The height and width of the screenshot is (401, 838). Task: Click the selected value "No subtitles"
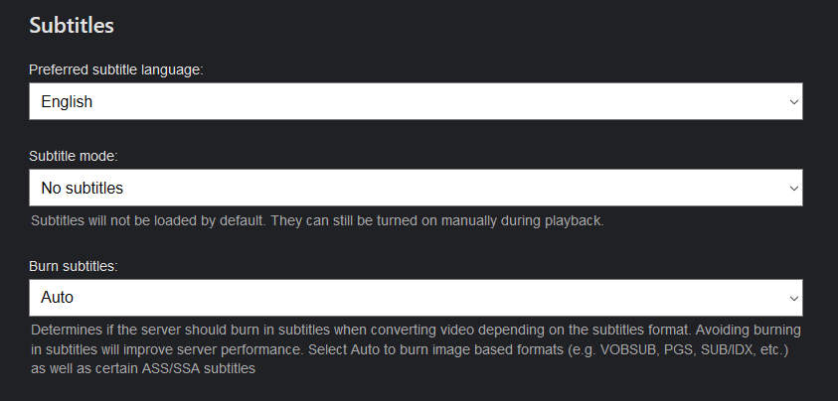pyautogui.click(x=83, y=188)
